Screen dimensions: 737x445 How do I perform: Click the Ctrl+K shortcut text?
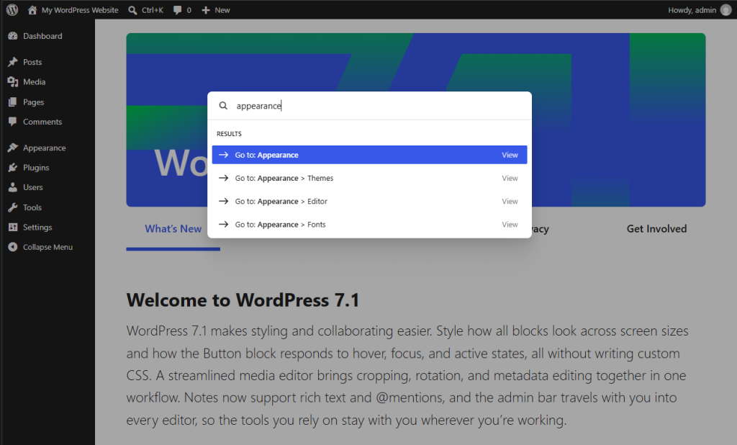[153, 10]
